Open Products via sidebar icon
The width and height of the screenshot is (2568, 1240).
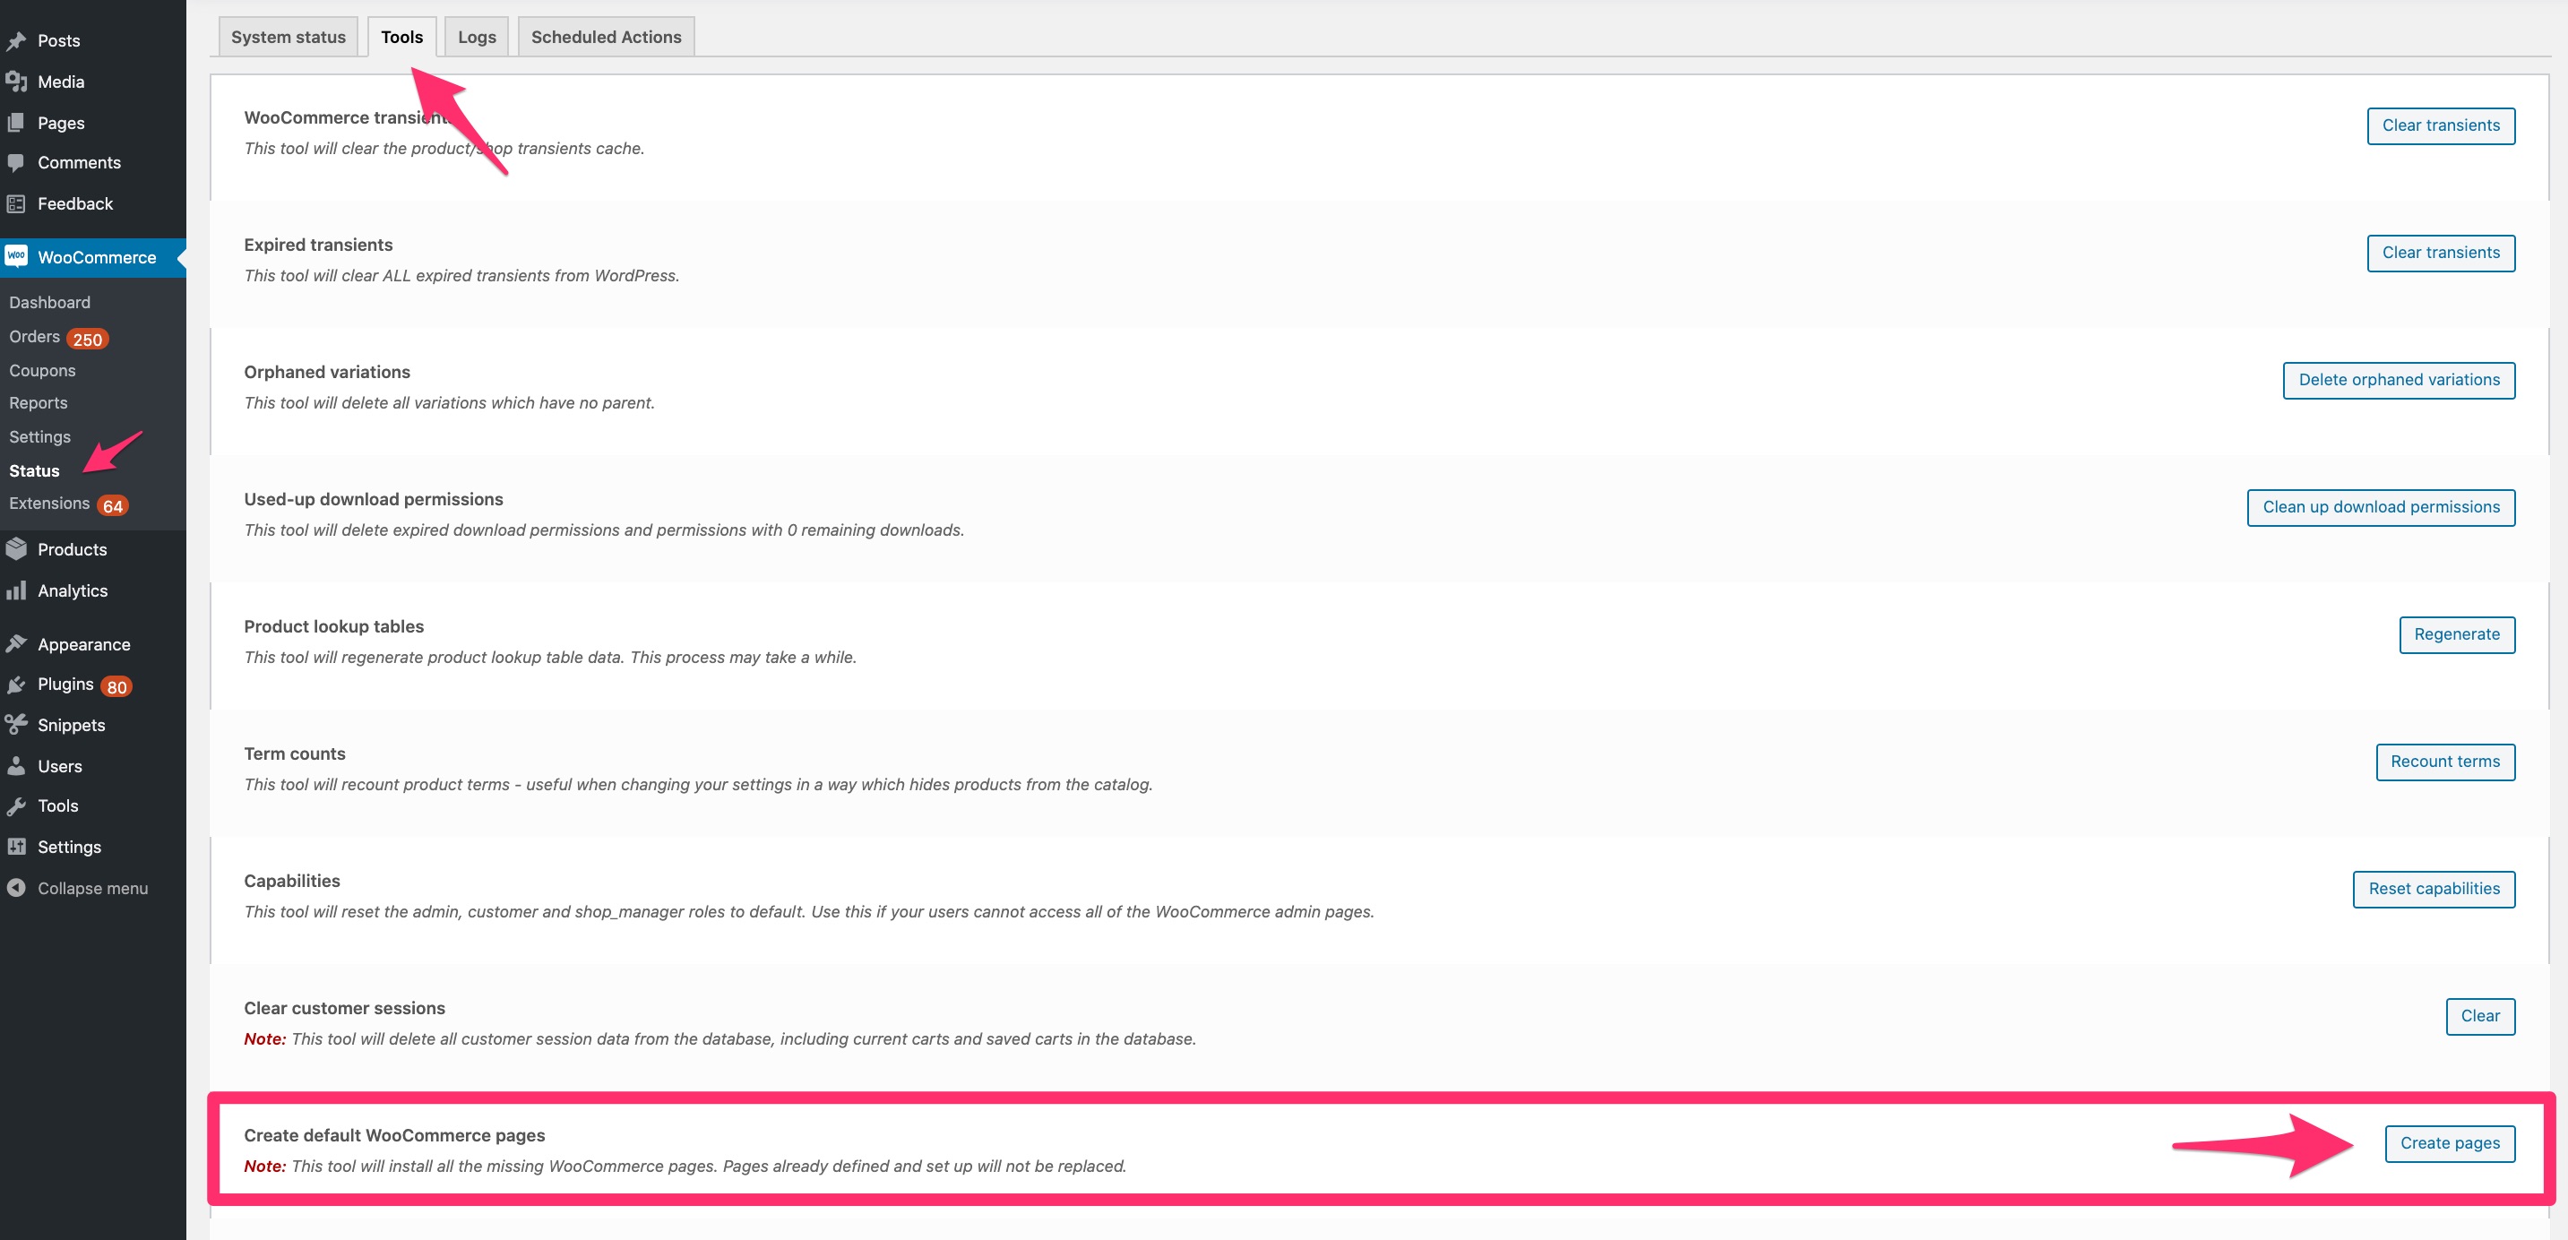tap(16, 548)
